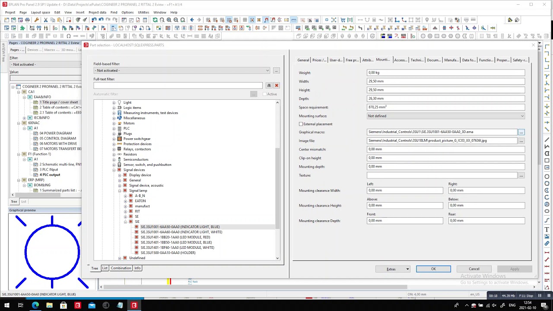Toggle the Active checkbox for automatic filter

(x=265, y=94)
